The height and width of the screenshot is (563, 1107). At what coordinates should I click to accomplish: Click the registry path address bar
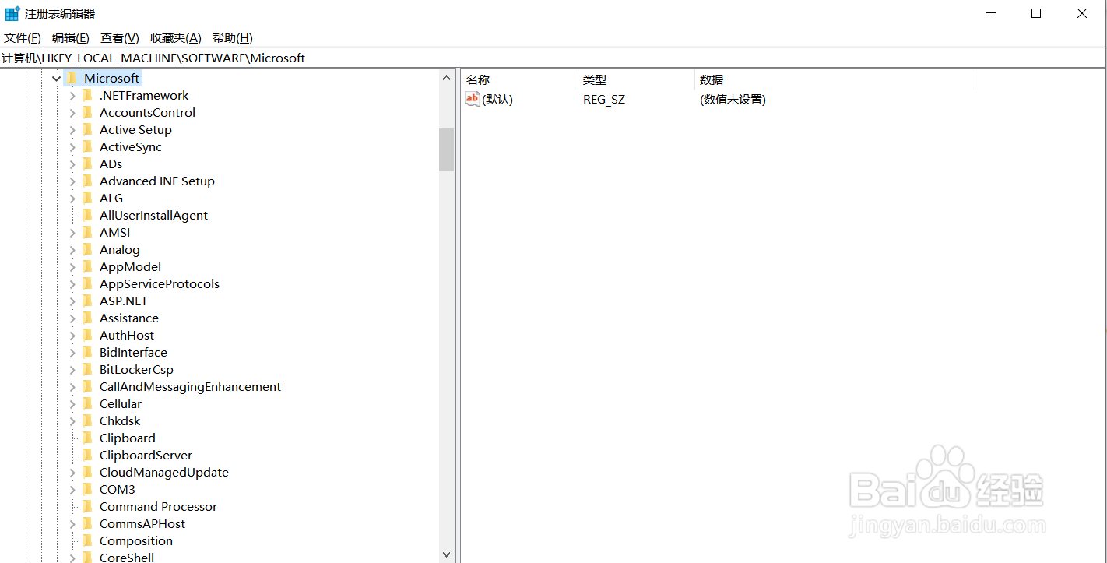(552, 58)
